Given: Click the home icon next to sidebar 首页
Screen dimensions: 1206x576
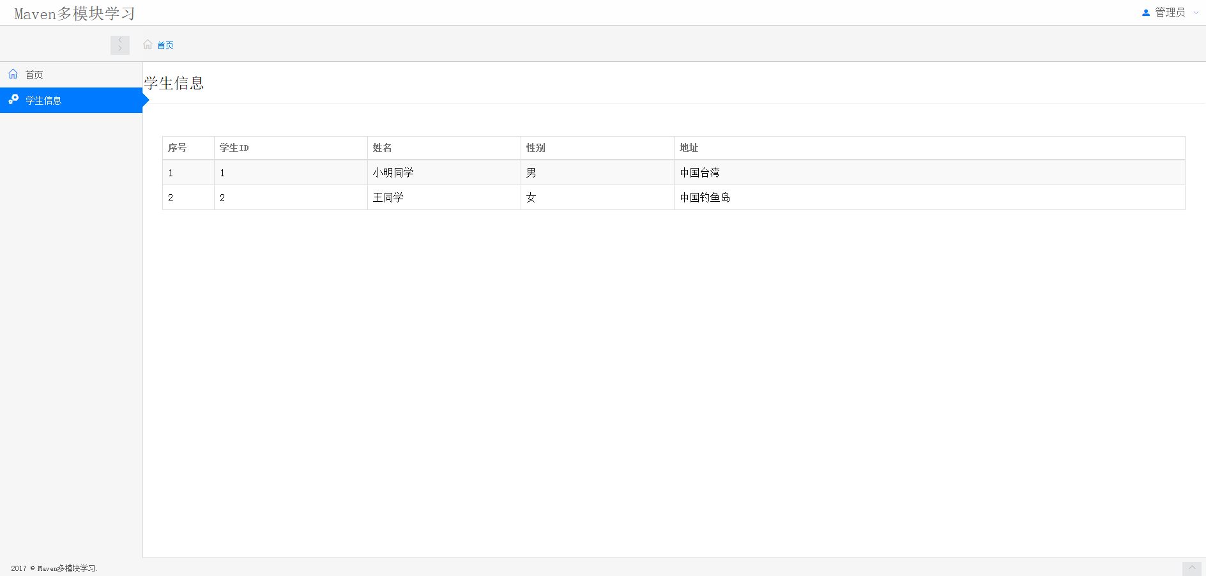Looking at the screenshot, I should (x=13, y=73).
